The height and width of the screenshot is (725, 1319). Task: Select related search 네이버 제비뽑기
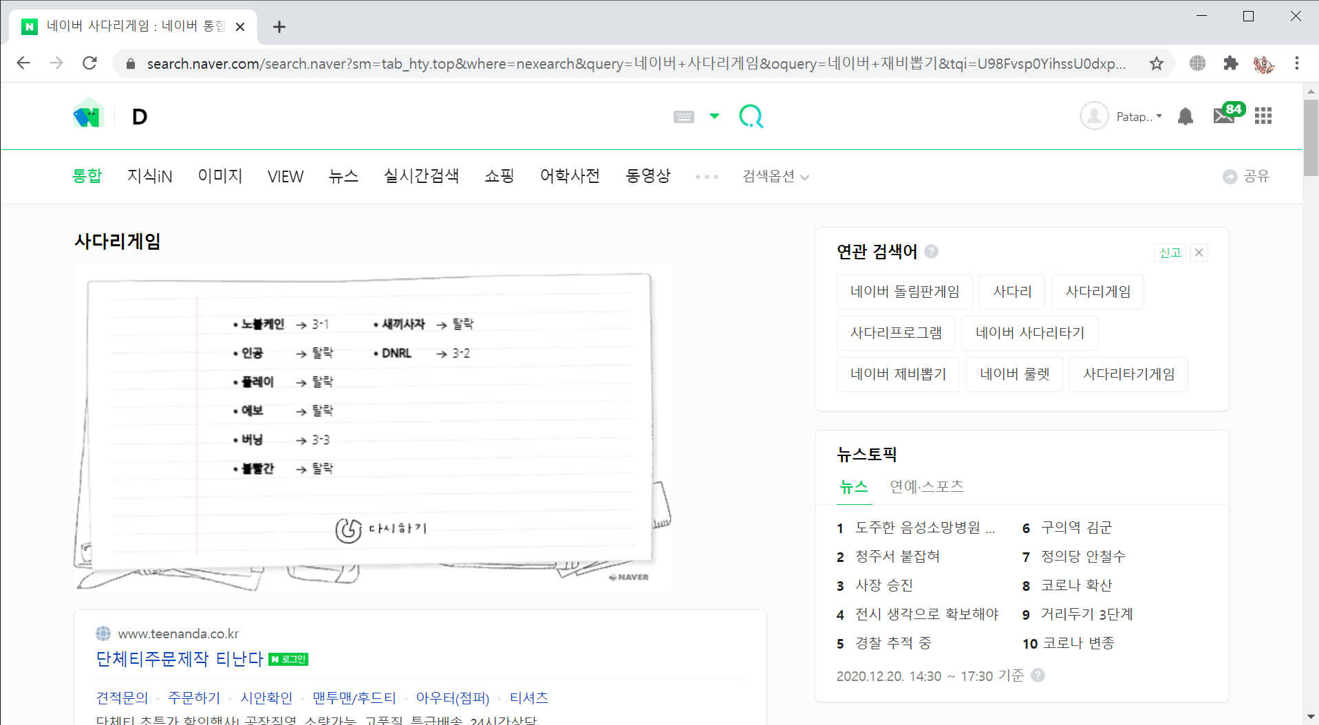pos(898,374)
